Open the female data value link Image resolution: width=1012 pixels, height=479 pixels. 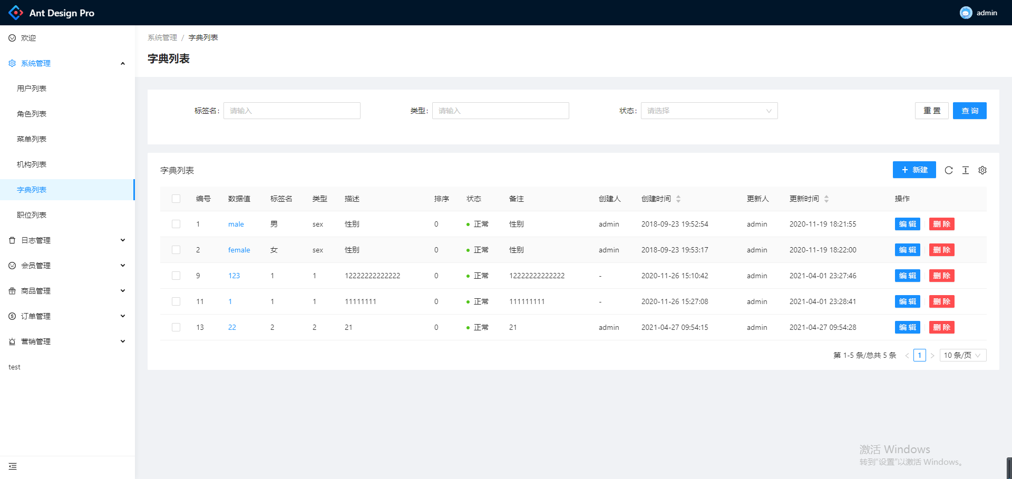click(x=239, y=250)
